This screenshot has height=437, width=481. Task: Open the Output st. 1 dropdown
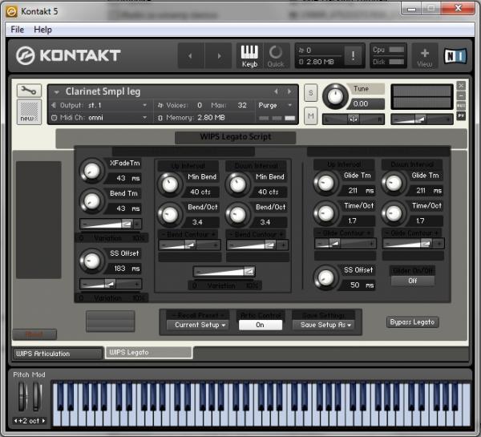tap(99, 105)
